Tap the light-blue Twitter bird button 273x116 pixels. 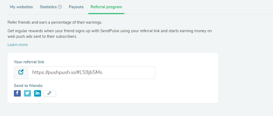point(27,93)
